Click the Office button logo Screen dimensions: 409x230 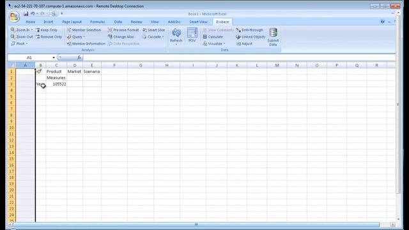click(13, 17)
